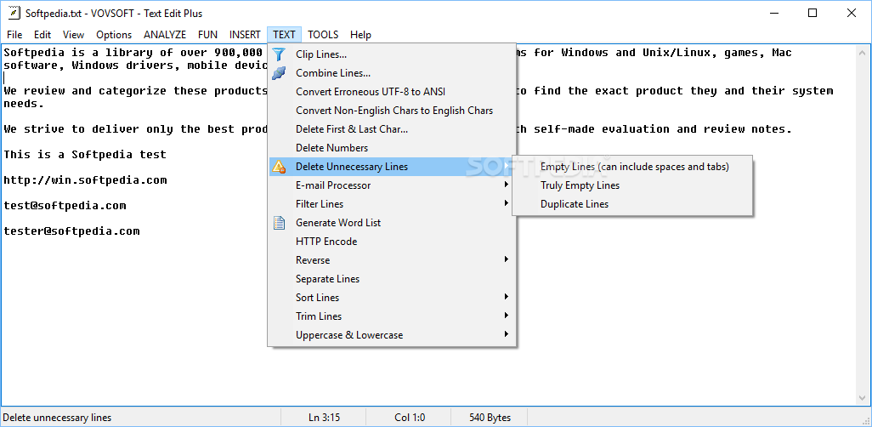Choose Combine Lines... menu entry
Viewport: 872px width, 427px height.
point(393,73)
